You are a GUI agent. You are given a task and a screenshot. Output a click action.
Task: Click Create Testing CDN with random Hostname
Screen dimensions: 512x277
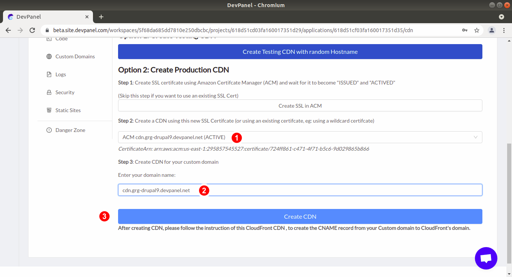click(x=300, y=52)
